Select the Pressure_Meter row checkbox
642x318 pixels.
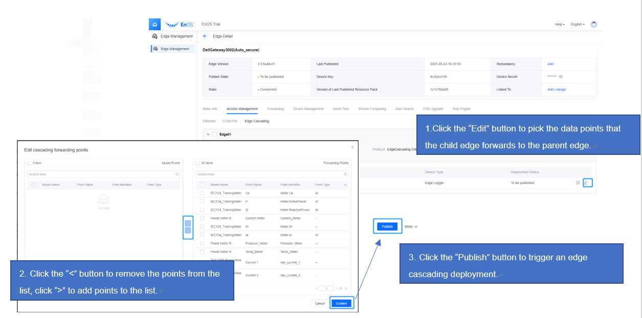click(x=202, y=243)
